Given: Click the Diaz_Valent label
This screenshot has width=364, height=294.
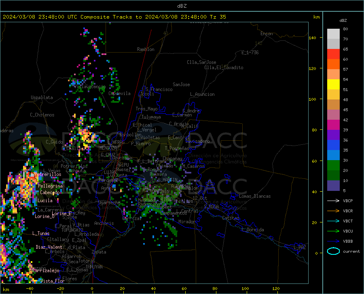Looking at the screenshot, I should [x=49, y=247].
